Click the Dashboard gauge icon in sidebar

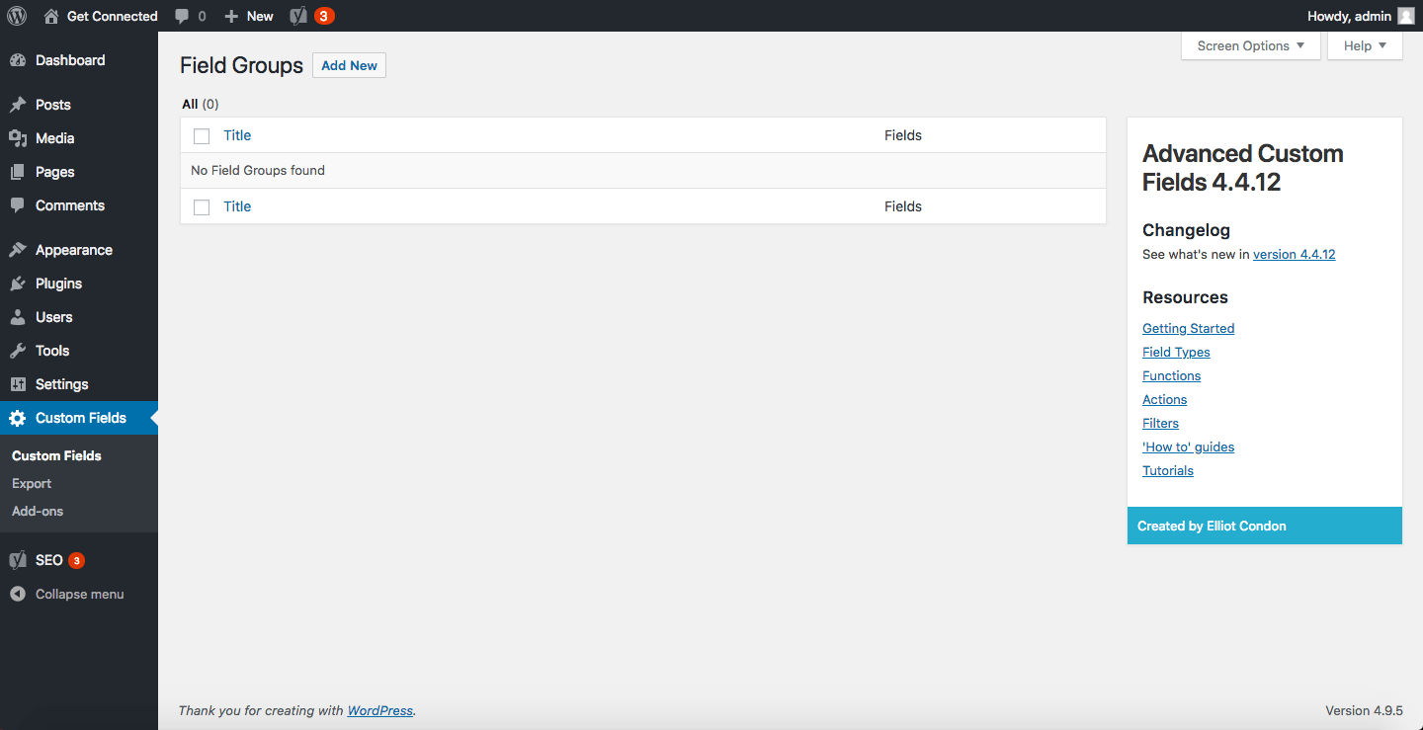click(18, 60)
